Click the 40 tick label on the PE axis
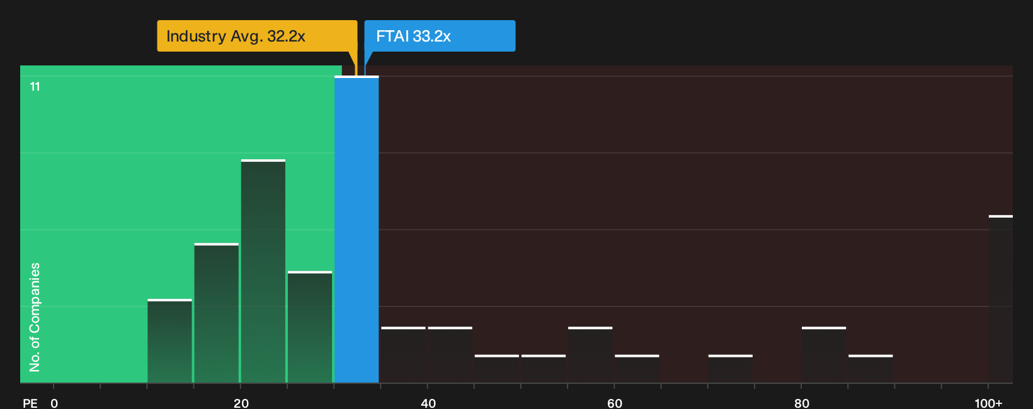 tap(428, 403)
